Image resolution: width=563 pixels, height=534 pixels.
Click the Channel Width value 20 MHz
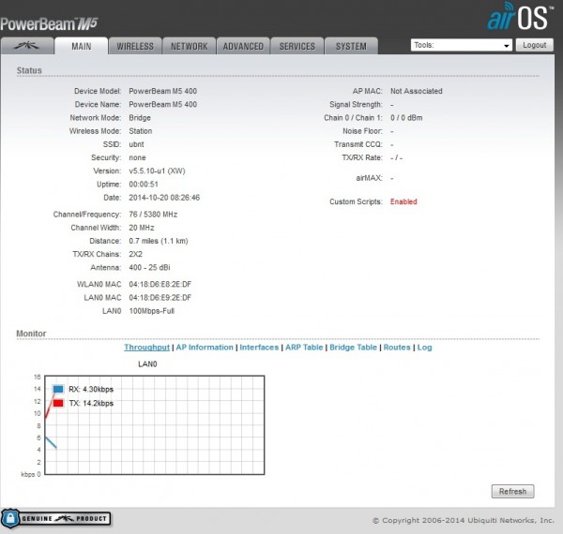(142, 228)
